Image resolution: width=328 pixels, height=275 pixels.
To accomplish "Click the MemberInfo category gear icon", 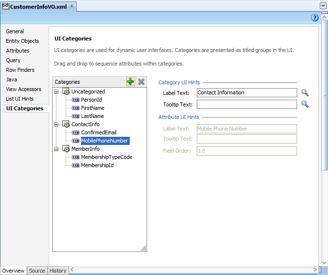I will tap(66, 149).
